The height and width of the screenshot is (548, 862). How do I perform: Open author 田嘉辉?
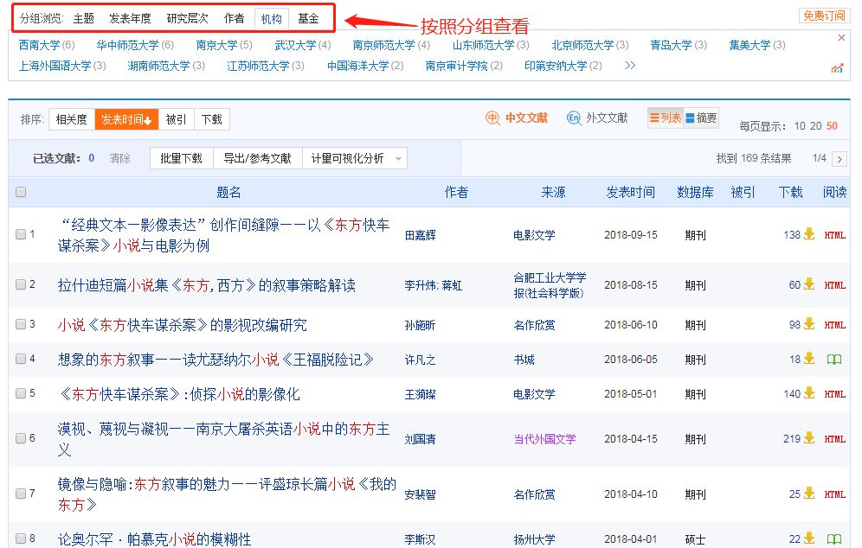pyautogui.click(x=420, y=236)
